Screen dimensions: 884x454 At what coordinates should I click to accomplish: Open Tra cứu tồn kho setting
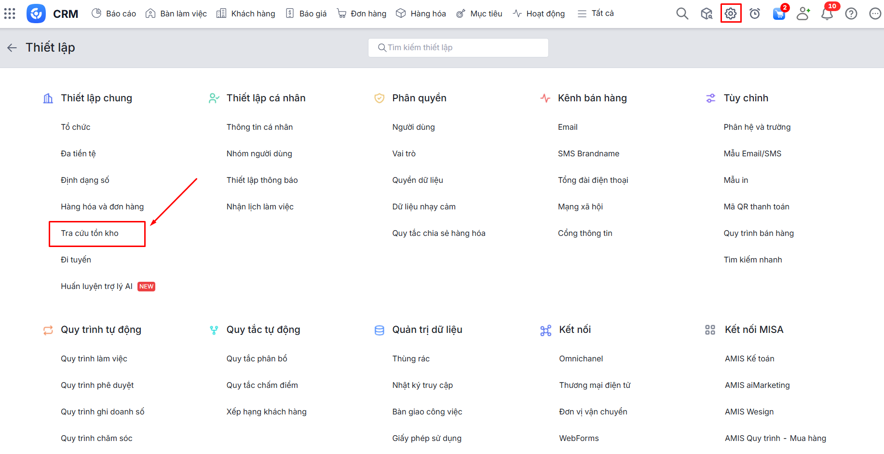coord(90,234)
